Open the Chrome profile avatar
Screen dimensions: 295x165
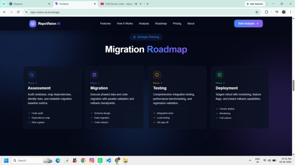coord(284,12)
